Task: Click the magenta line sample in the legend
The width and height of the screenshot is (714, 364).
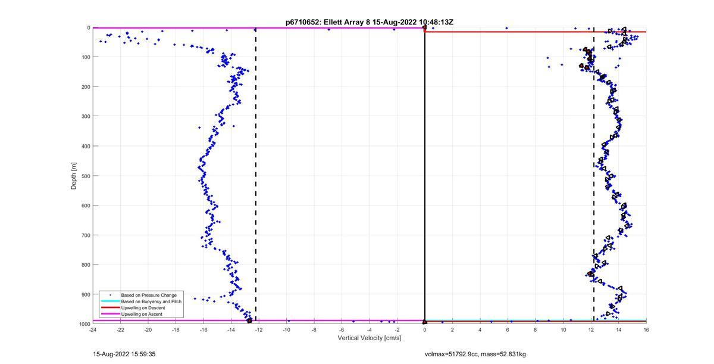Action: pyautogui.click(x=110, y=314)
